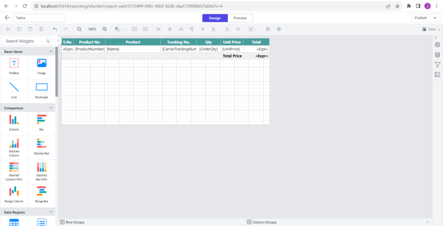Select the Range Column widget
This screenshot has width=443, height=226.
[14, 195]
